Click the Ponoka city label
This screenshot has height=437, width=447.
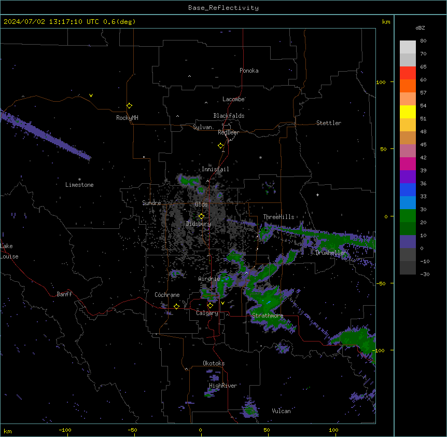[x=249, y=71]
